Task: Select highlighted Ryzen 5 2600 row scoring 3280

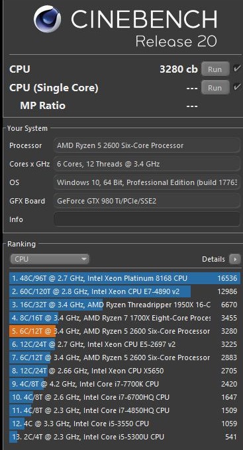Action: (124, 331)
